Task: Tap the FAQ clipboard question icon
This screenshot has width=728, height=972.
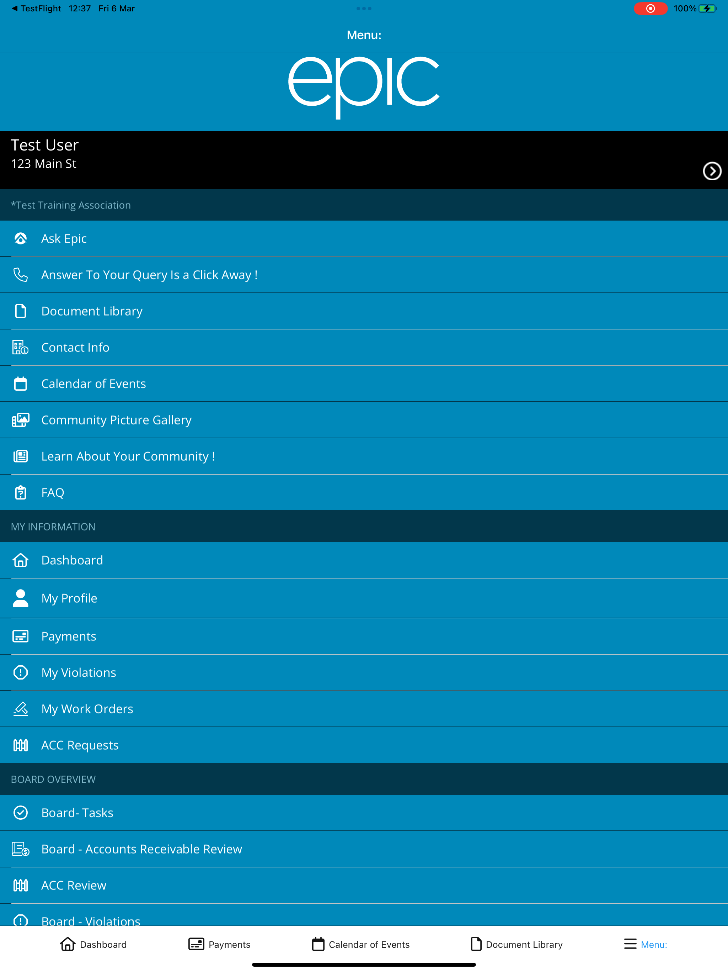Action: [21, 493]
